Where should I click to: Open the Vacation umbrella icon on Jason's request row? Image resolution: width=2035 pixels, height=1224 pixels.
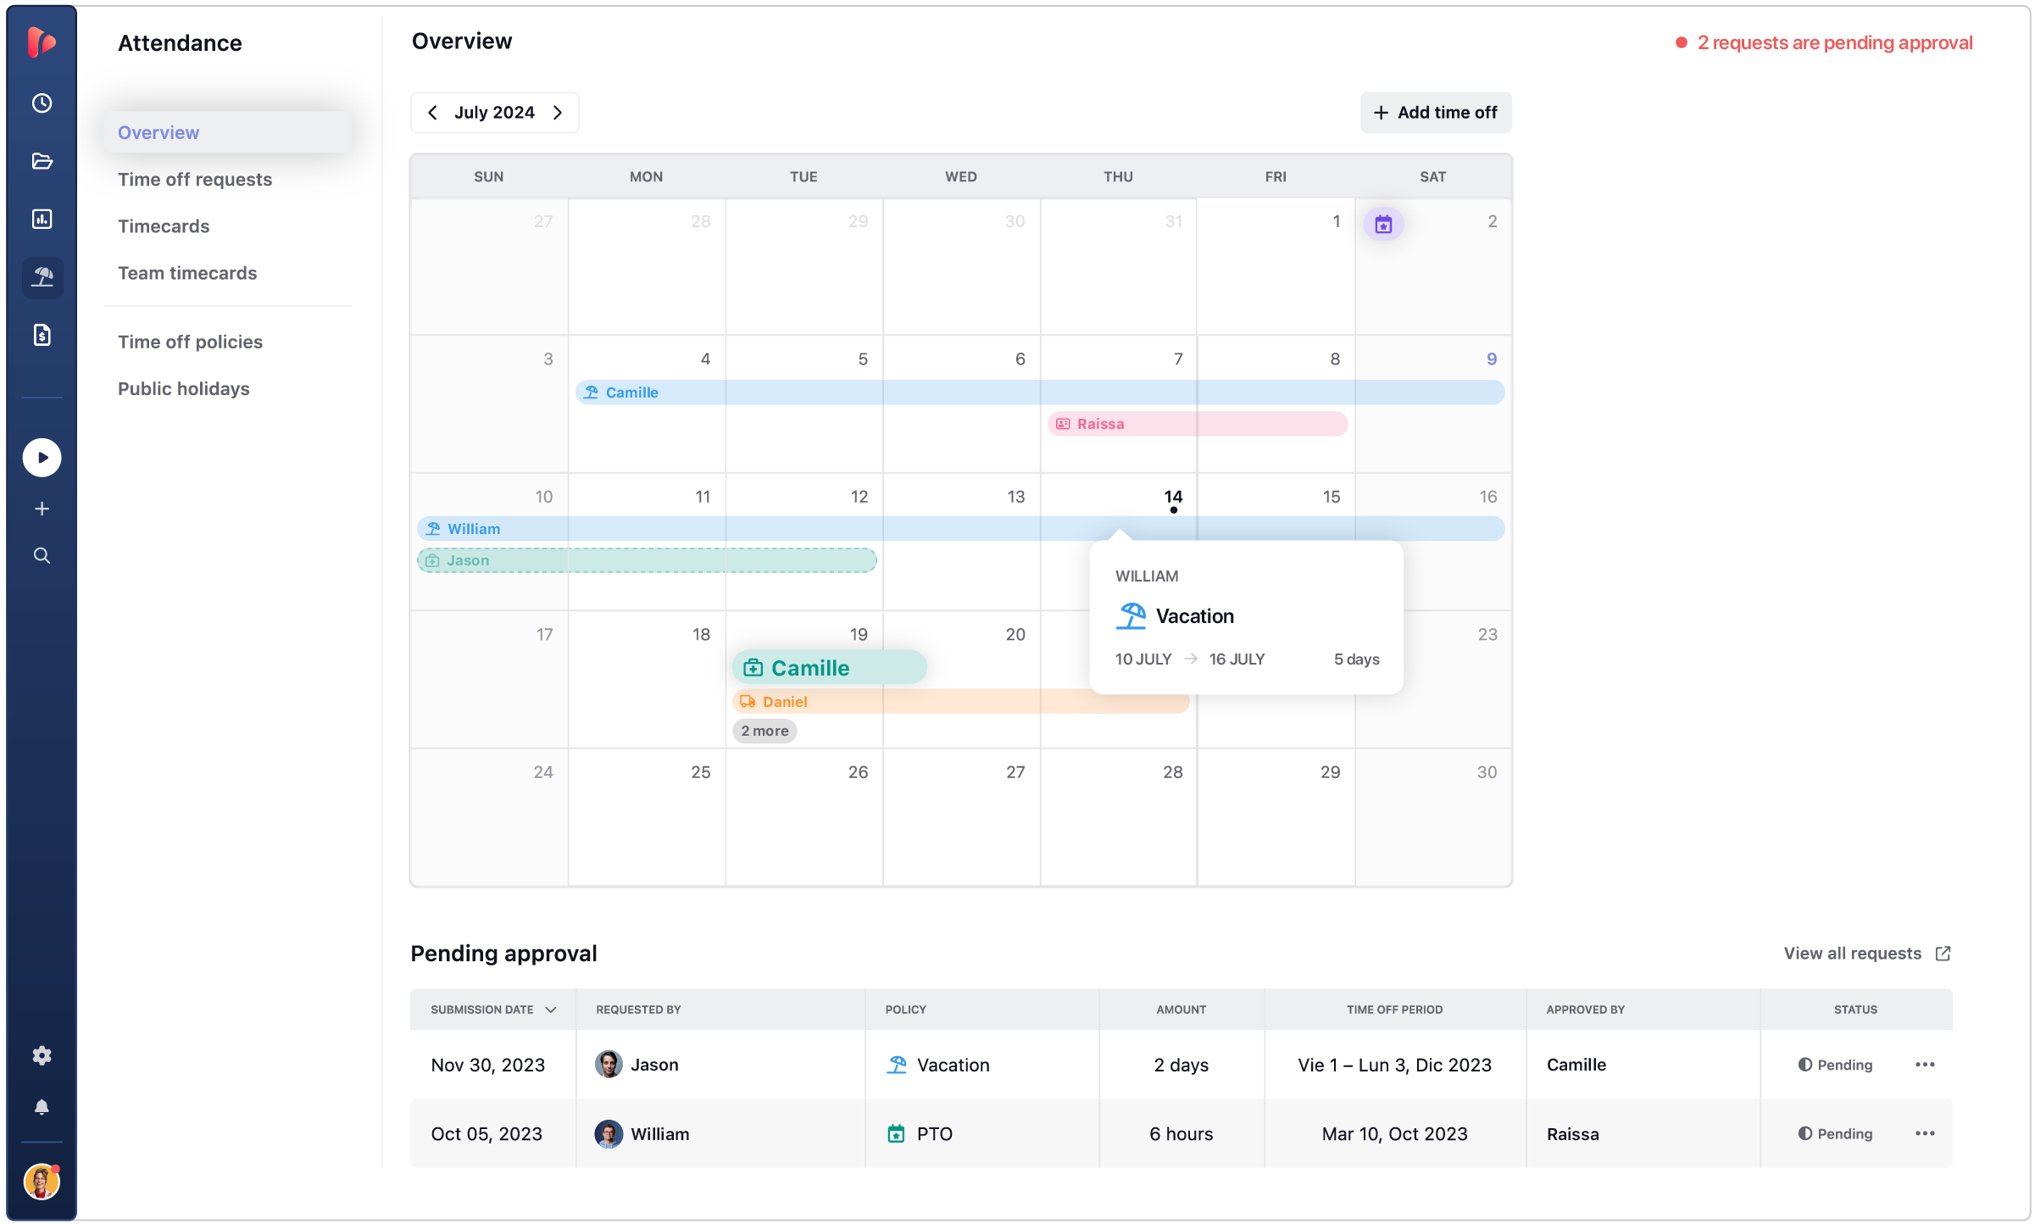897,1064
